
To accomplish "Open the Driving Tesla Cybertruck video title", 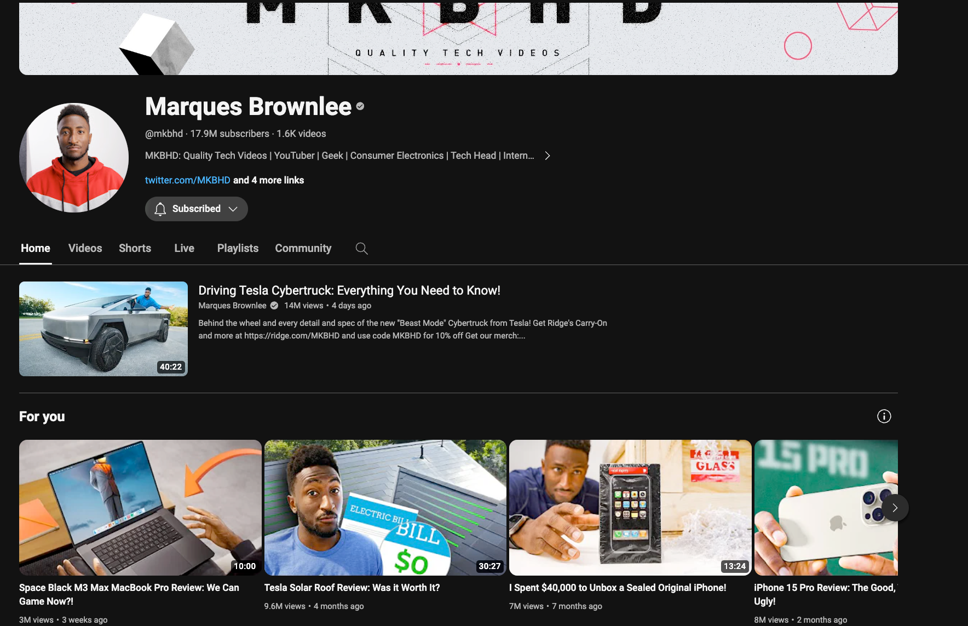I will pos(349,291).
